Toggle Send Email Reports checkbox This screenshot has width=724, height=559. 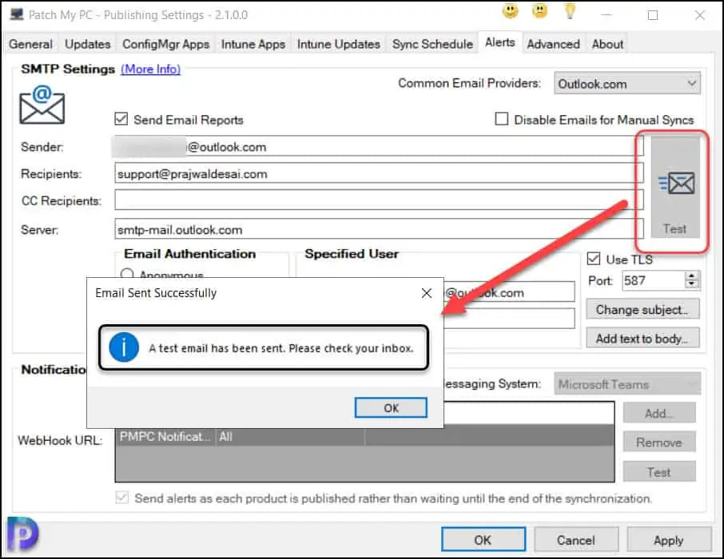coord(121,119)
